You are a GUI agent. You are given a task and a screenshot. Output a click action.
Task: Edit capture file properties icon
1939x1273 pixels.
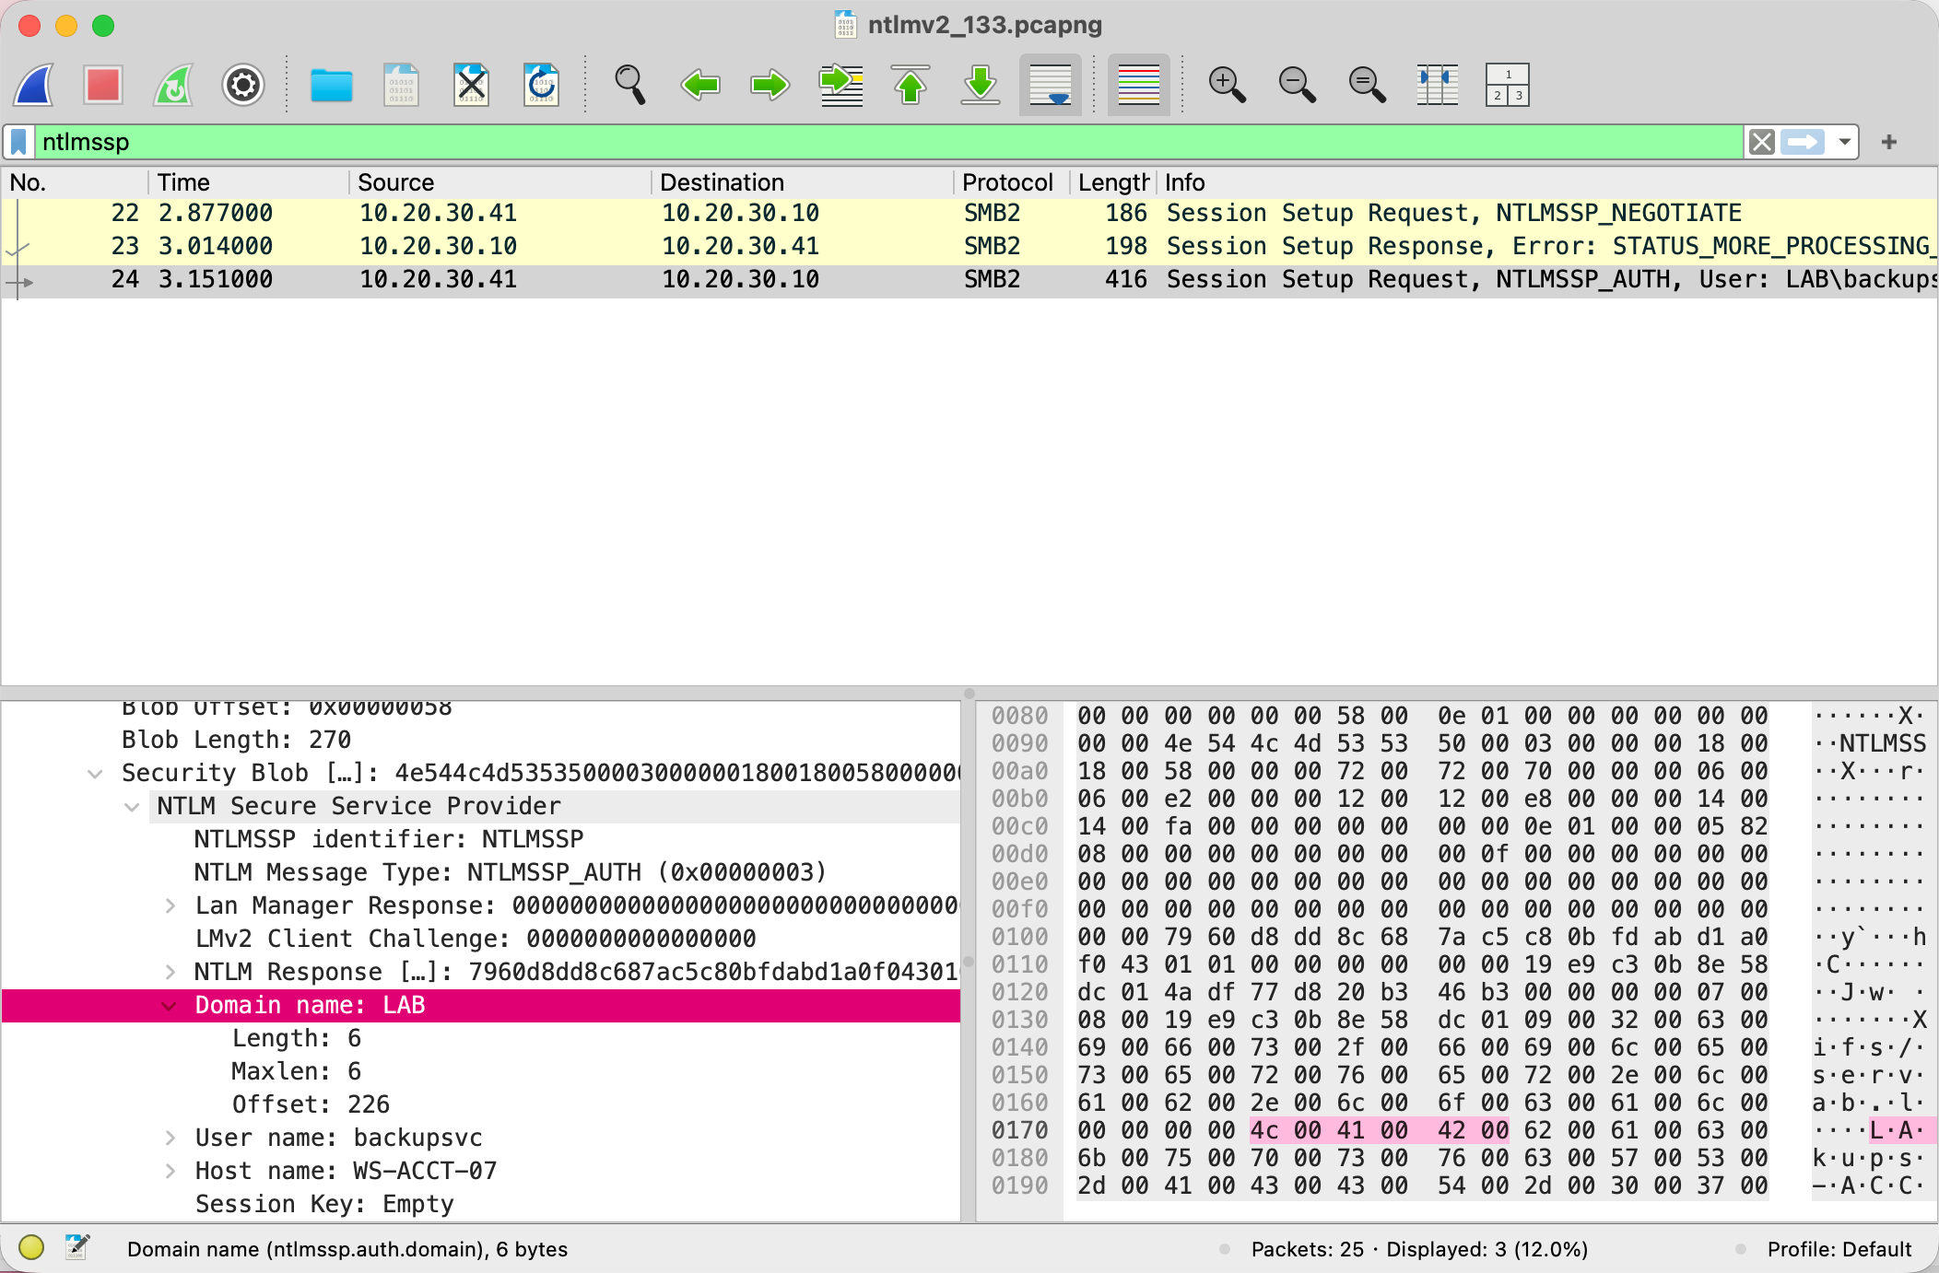tap(77, 1248)
